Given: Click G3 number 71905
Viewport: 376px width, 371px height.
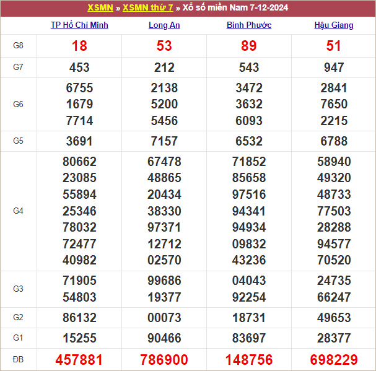Looking at the screenshot, I should coord(79,281).
